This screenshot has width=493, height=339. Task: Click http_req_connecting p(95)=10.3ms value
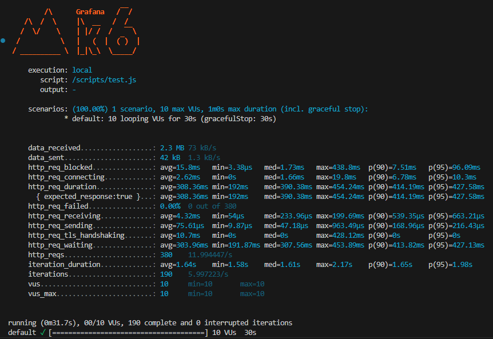(452, 177)
